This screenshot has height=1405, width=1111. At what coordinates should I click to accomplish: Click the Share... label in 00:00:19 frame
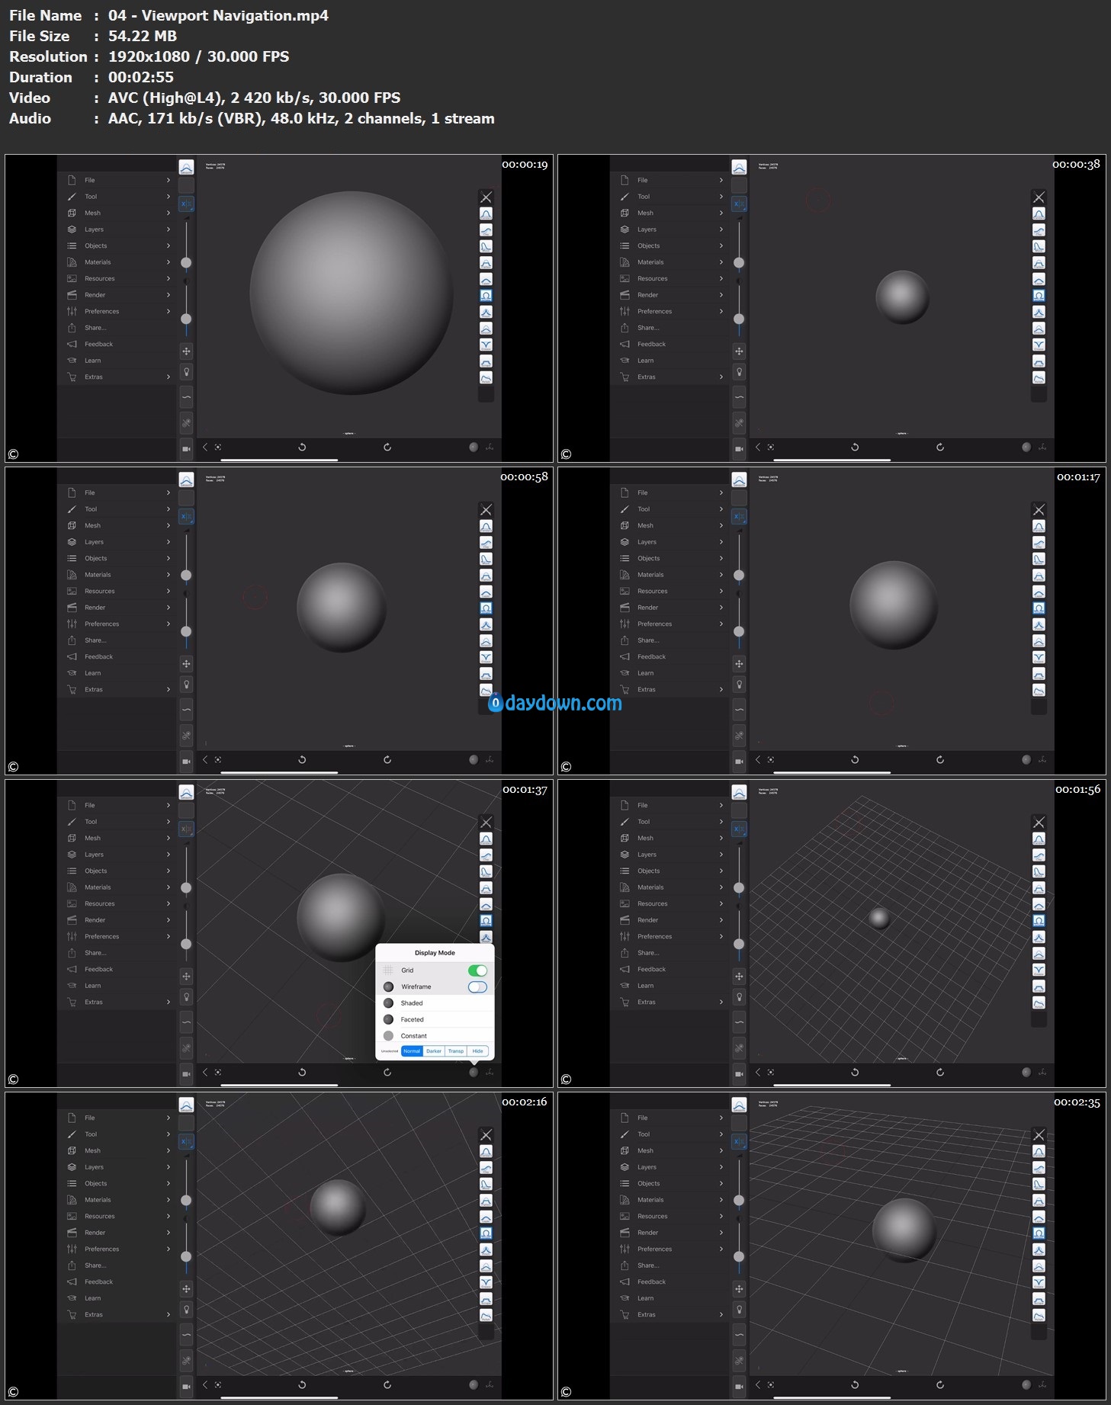coord(95,328)
